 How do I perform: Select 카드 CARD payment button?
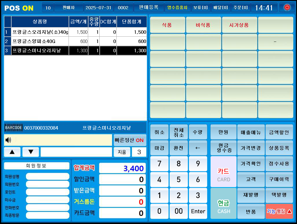click(224, 171)
